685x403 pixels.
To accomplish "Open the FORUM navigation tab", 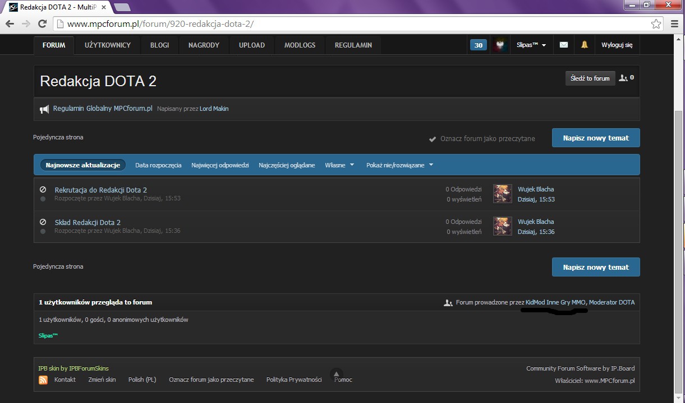I will (54, 45).
